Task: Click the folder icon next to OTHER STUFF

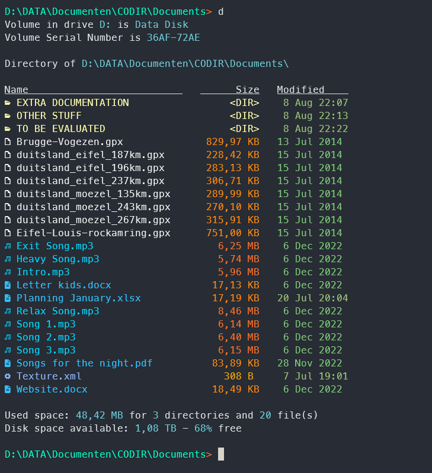Action: tap(8, 116)
